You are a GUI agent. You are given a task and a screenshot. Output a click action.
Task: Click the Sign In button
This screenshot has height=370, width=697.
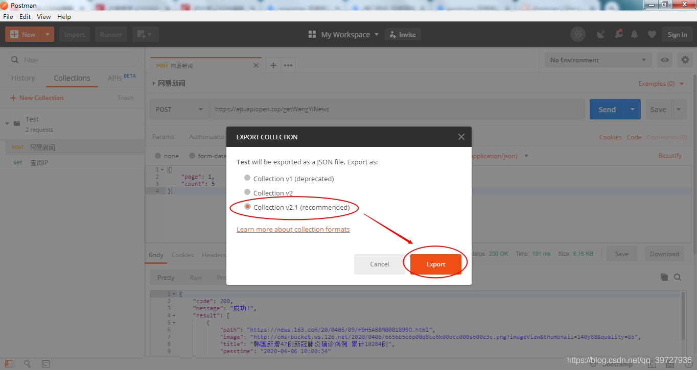tap(677, 34)
